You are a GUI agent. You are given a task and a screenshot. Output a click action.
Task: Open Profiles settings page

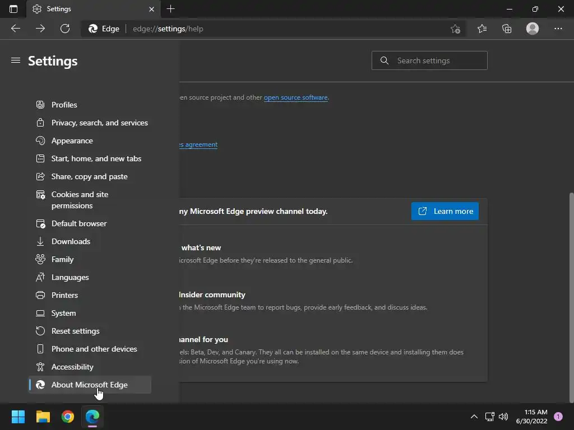[90, 105]
